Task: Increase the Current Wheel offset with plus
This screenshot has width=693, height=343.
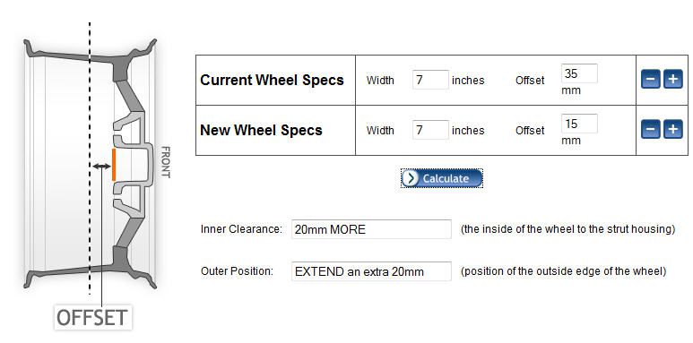Action: 673,80
